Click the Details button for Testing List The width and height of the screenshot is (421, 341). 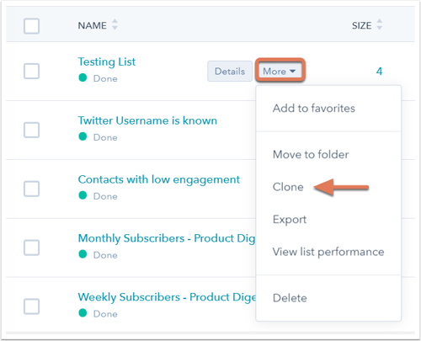(x=230, y=72)
